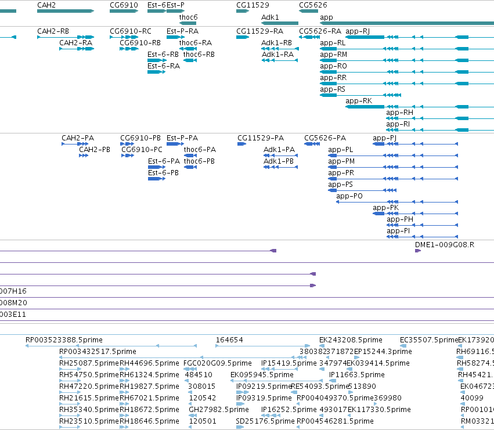Click CG5626-RA transcript
Screen dimensions: 494x430
309,37
